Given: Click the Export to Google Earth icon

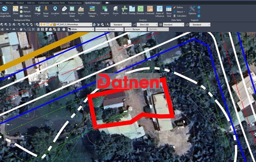Looking at the screenshot, I should click(5, 9).
